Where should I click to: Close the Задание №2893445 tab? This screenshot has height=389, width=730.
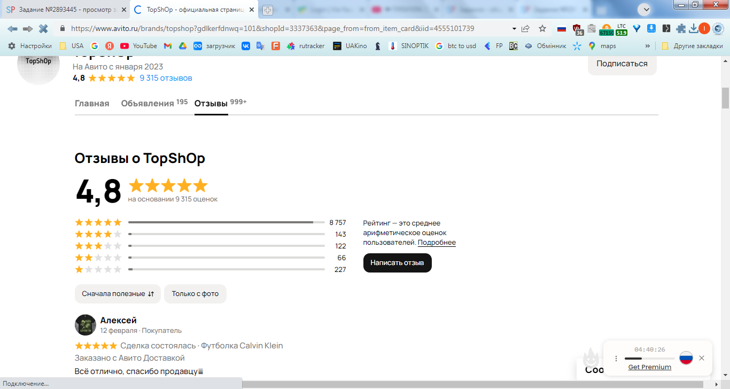(123, 10)
